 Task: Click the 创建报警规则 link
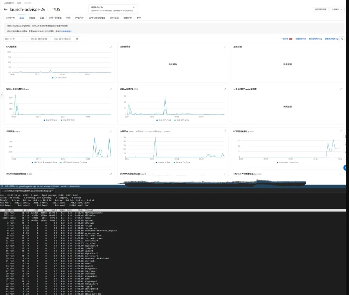[x=301, y=39]
